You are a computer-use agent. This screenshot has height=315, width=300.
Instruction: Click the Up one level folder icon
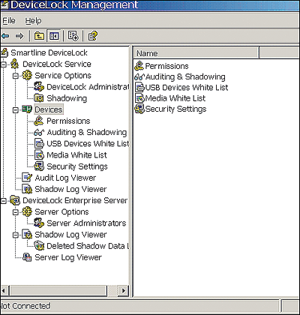tap(39, 36)
